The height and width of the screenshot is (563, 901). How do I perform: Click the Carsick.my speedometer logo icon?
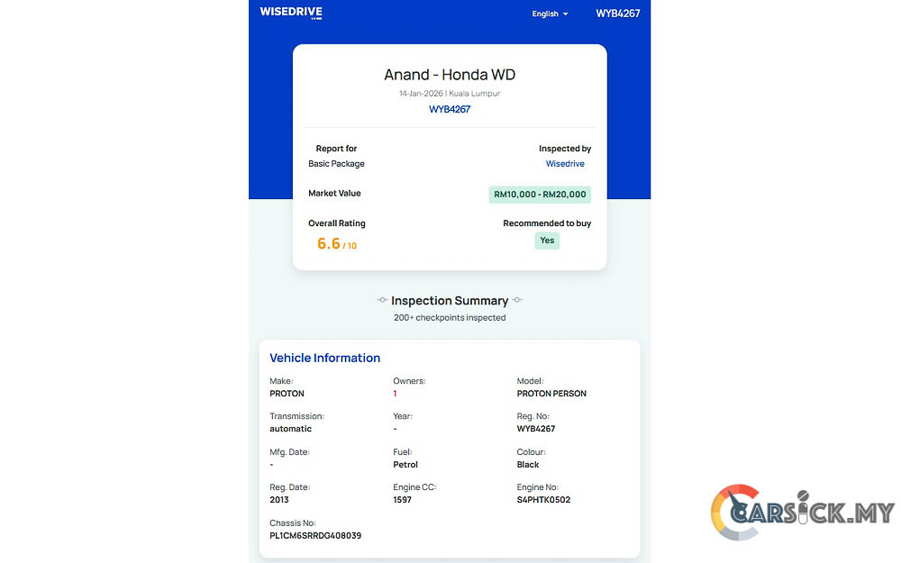(x=735, y=513)
